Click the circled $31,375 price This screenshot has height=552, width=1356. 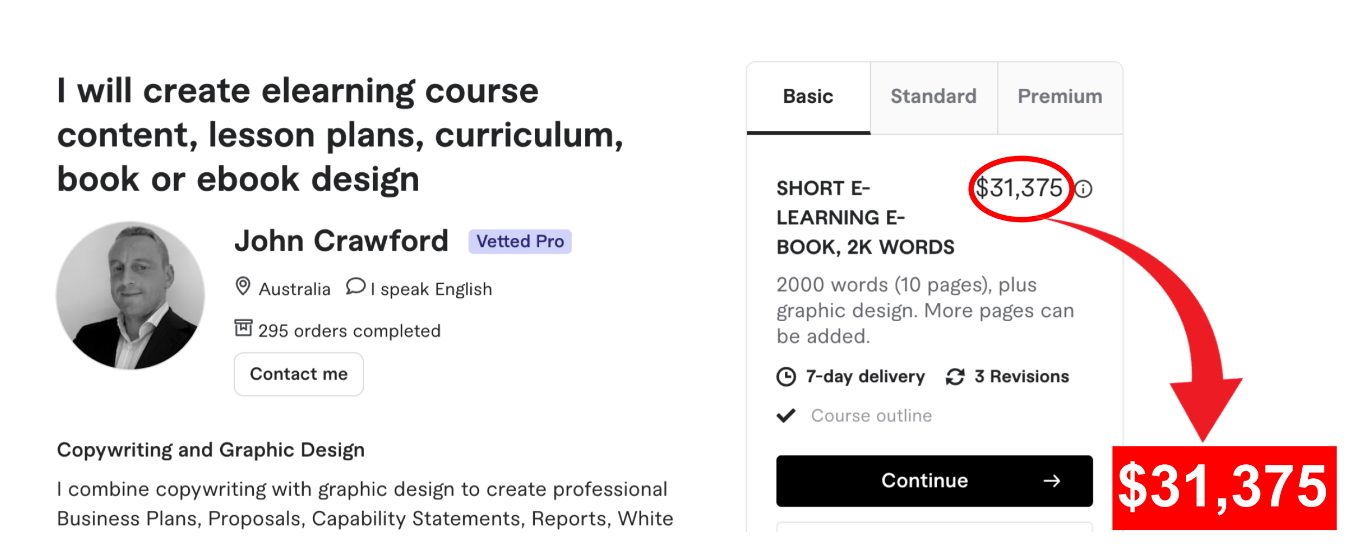click(x=1019, y=189)
